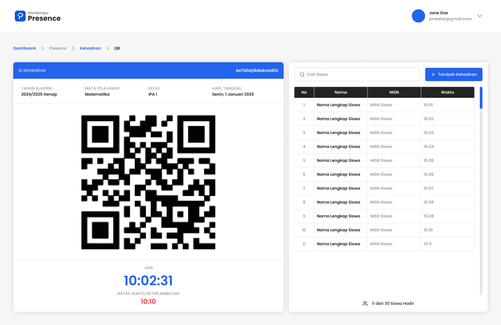The height and width of the screenshot is (325, 501).
Task: Select student name in row 9
Action: (338, 216)
